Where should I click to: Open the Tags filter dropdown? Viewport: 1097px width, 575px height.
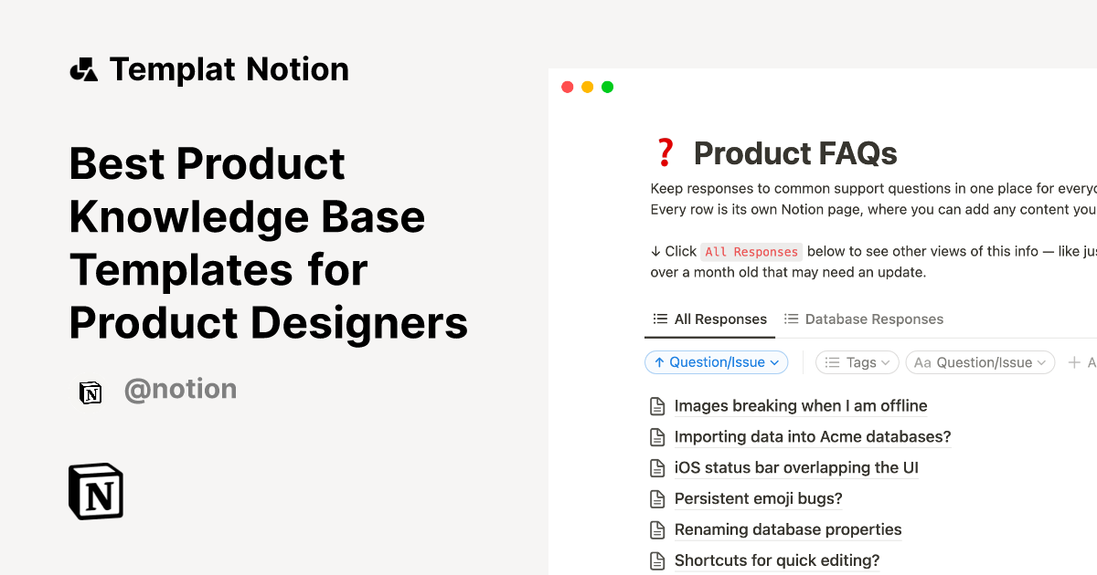[x=857, y=362]
